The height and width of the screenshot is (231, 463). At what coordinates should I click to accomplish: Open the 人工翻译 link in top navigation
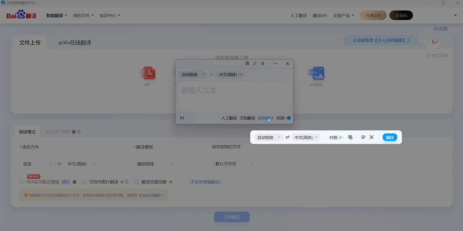299,16
